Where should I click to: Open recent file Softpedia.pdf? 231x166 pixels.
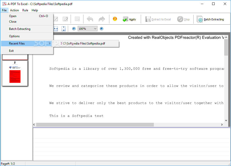[x=85, y=44]
